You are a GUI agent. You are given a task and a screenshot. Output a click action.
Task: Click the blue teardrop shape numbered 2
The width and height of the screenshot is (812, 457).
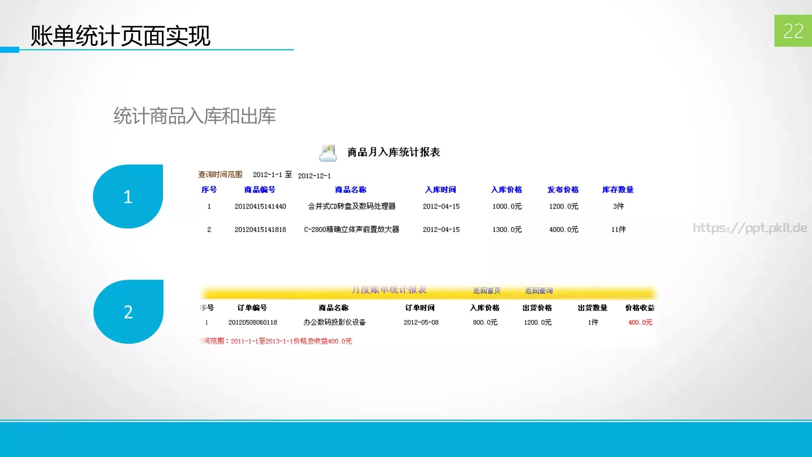pyautogui.click(x=128, y=312)
